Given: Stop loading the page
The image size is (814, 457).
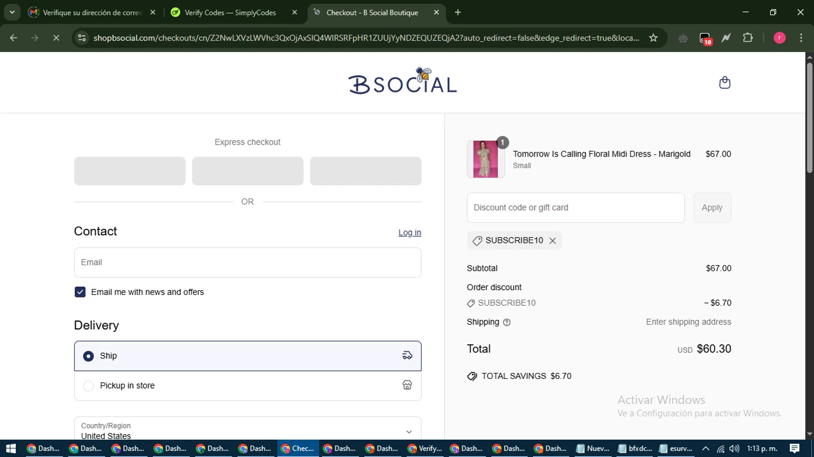Looking at the screenshot, I should [x=56, y=38].
